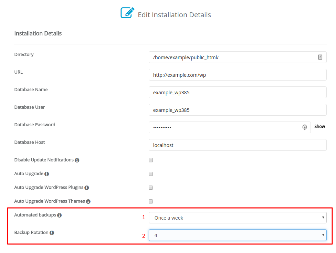Image resolution: width=336 pixels, height=253 pixels.
Task: Generate a random database password icon
Action: [304, 127]
